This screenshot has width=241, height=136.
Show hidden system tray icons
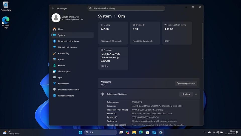[205, 132]
